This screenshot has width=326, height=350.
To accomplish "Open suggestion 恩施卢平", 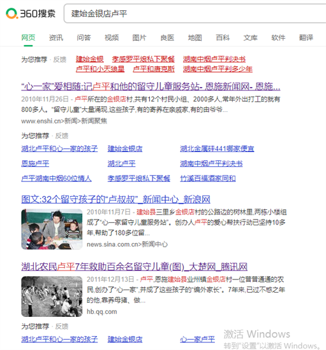I will click(x=35, y=164).
